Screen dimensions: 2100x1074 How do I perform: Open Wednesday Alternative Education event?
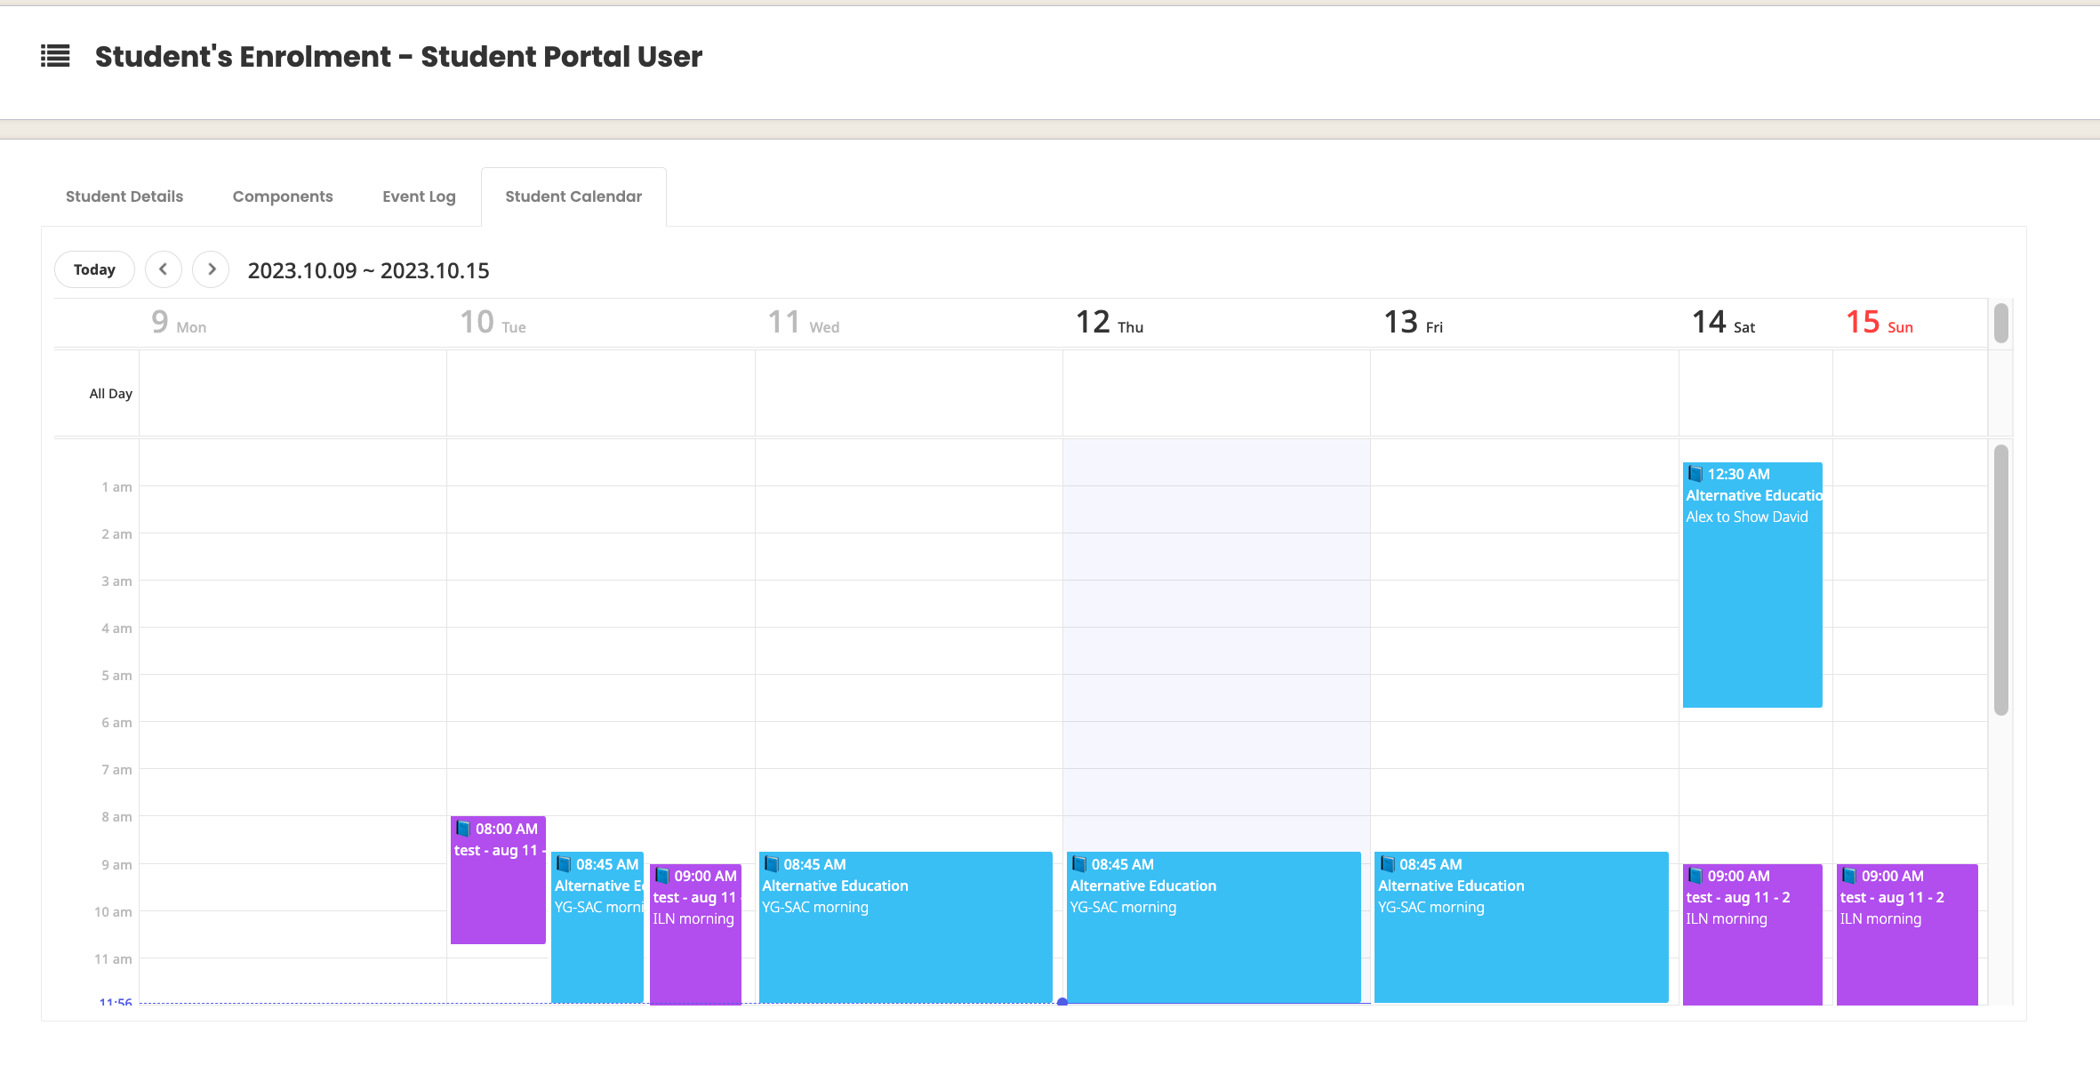[x=905, y=927]
